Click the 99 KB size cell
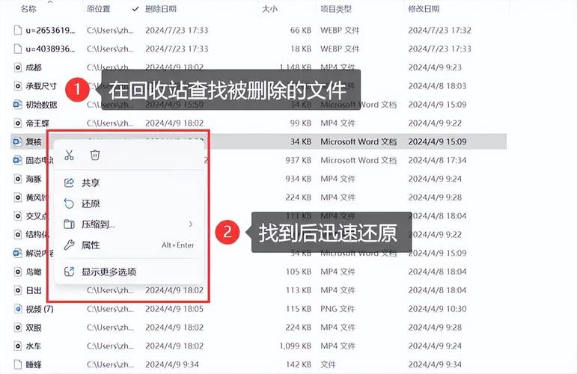This screenshot has width=577, height=374. (x=301, y=123)
